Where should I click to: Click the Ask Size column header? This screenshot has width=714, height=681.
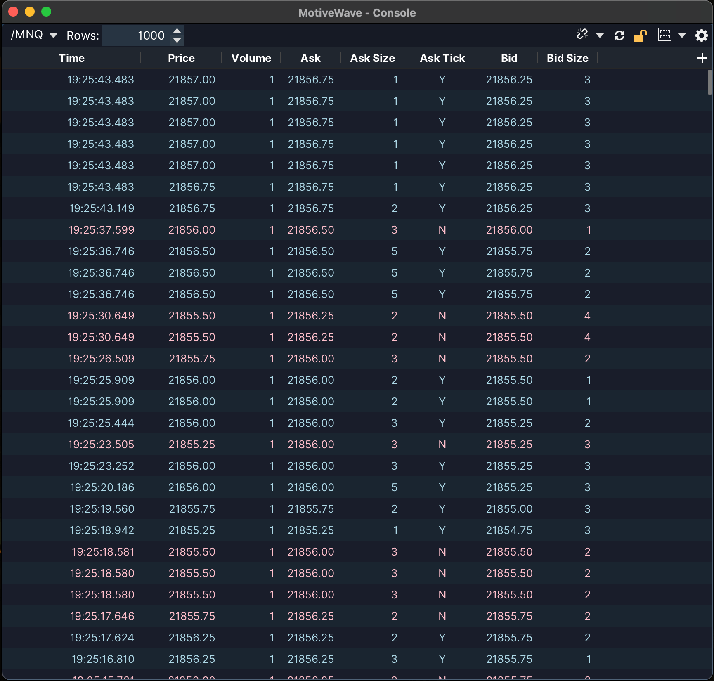tap(372, 58)
